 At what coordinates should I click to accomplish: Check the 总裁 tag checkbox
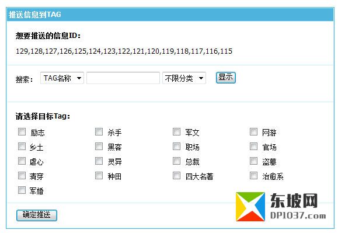[x=176, y=161]
